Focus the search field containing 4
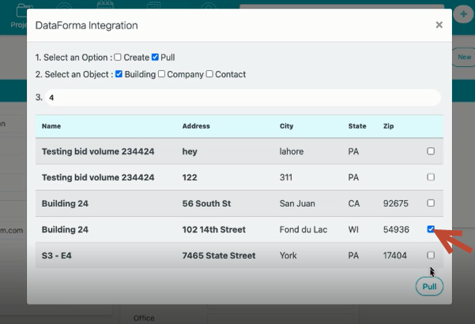This screenshot has height=324, width=475. point(243,98)
